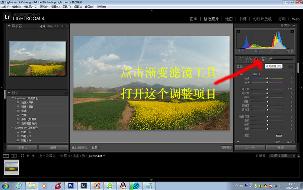Toggle highlight clipping indicator in histogram
This screenshot has width=303, height=190.
[292, 31]
